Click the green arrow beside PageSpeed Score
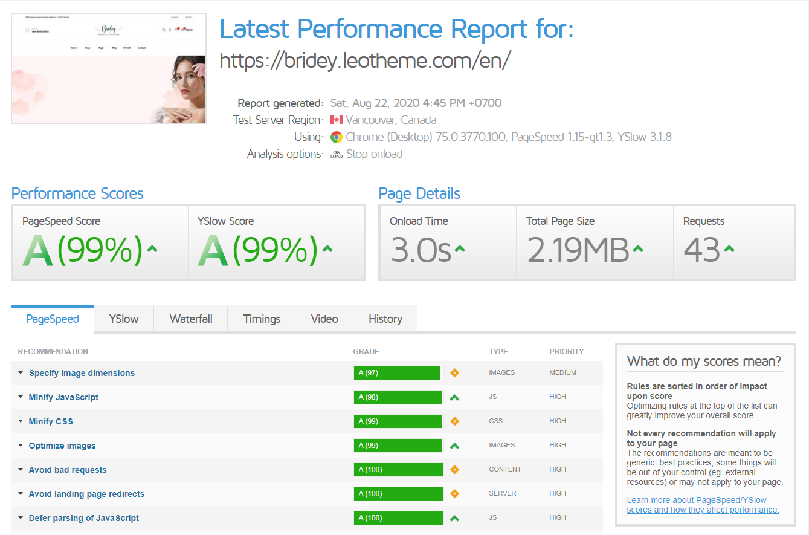This screenshot has width=809, height=535. tap(152, 248)
